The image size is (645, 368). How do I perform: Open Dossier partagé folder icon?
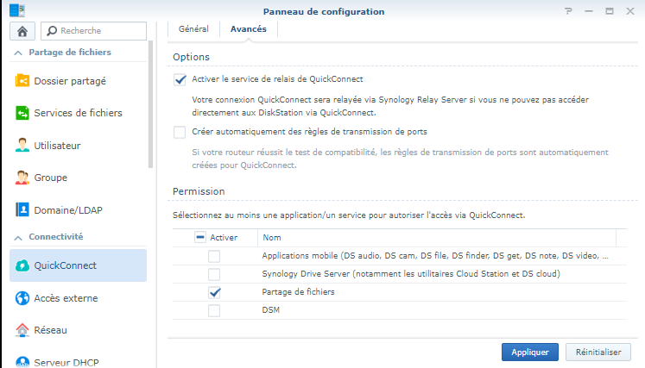(x=22, y=81)
